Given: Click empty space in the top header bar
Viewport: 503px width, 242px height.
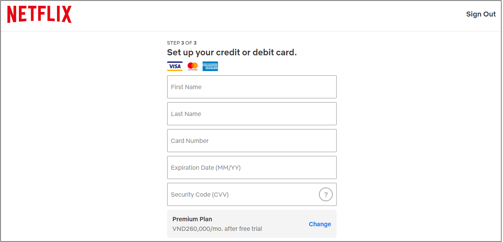Looking at the screenshot, I should point(270,15).
